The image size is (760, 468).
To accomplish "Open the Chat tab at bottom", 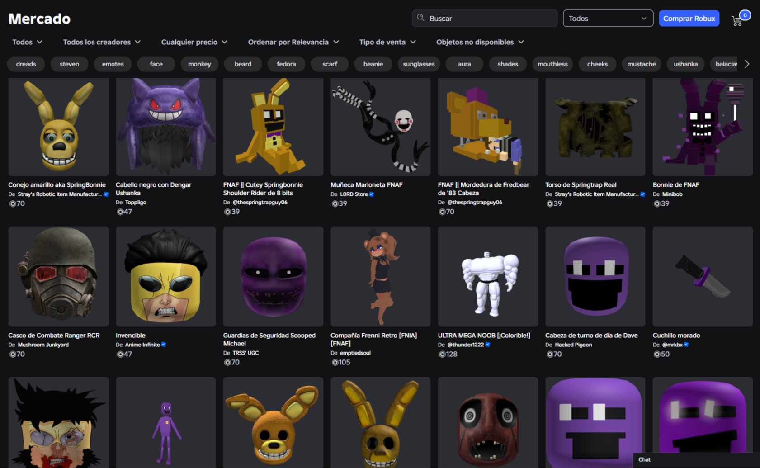I will point(644,459).
